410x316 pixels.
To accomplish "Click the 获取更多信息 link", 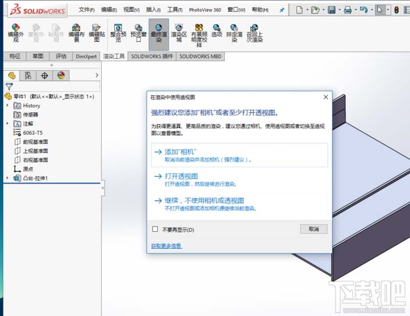I will (166, 246).
